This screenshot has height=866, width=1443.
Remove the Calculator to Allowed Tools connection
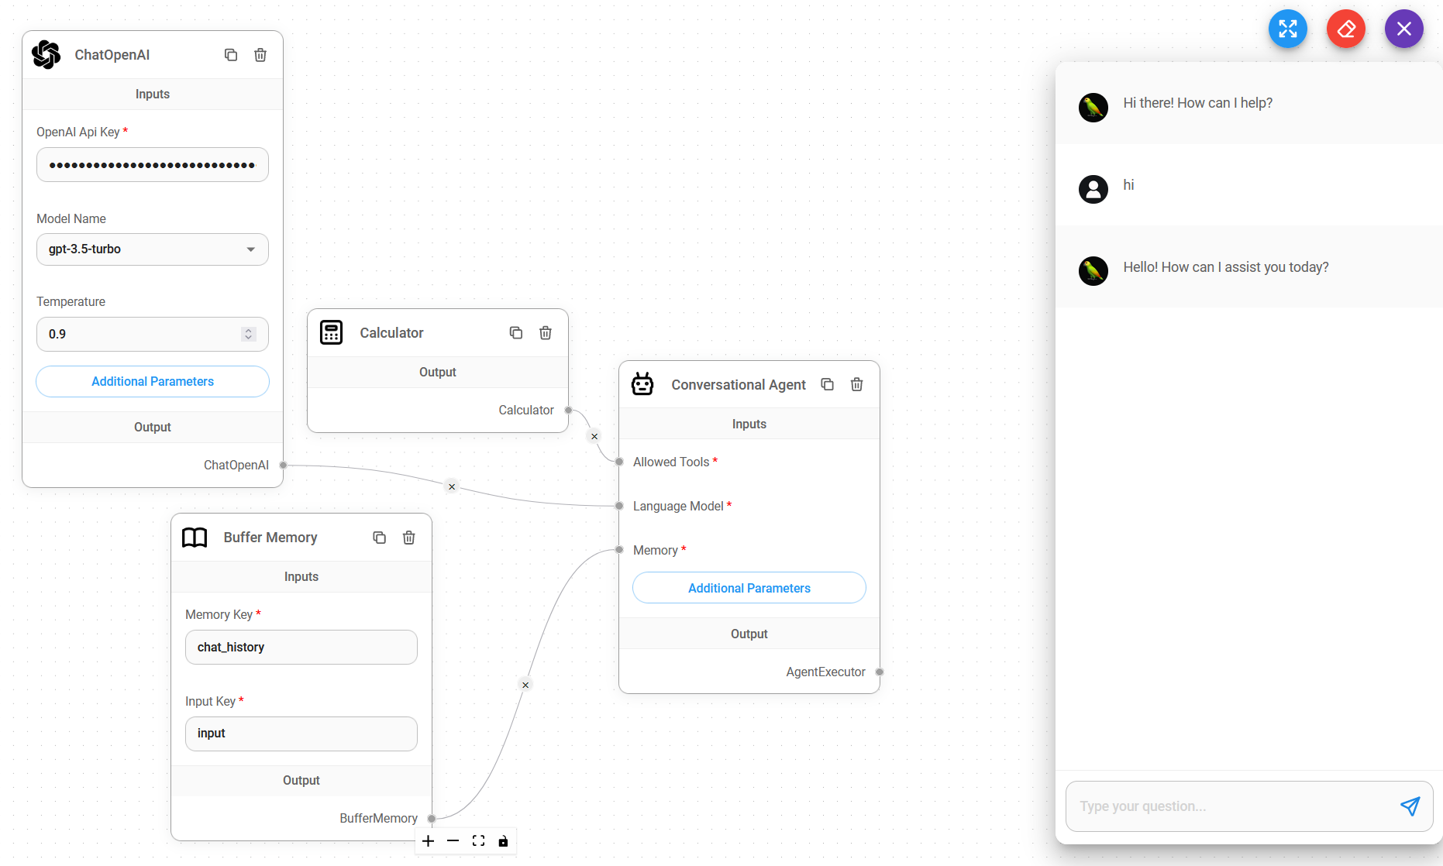[594, 436]
